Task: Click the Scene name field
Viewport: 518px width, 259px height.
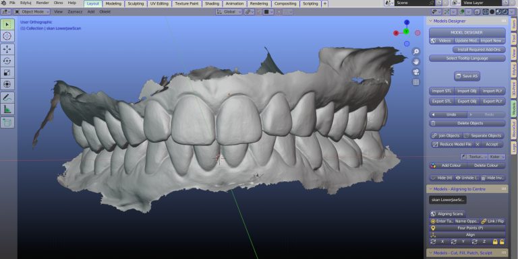Action: tap(415, 3)
